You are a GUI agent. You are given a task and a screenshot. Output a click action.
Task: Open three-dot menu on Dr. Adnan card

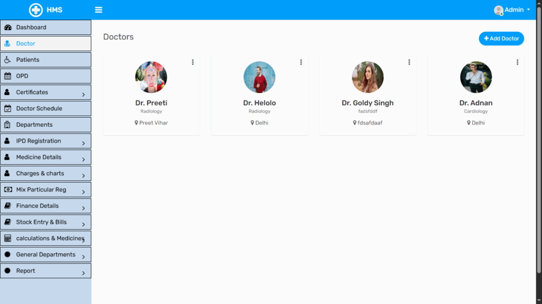click(517, 62)
